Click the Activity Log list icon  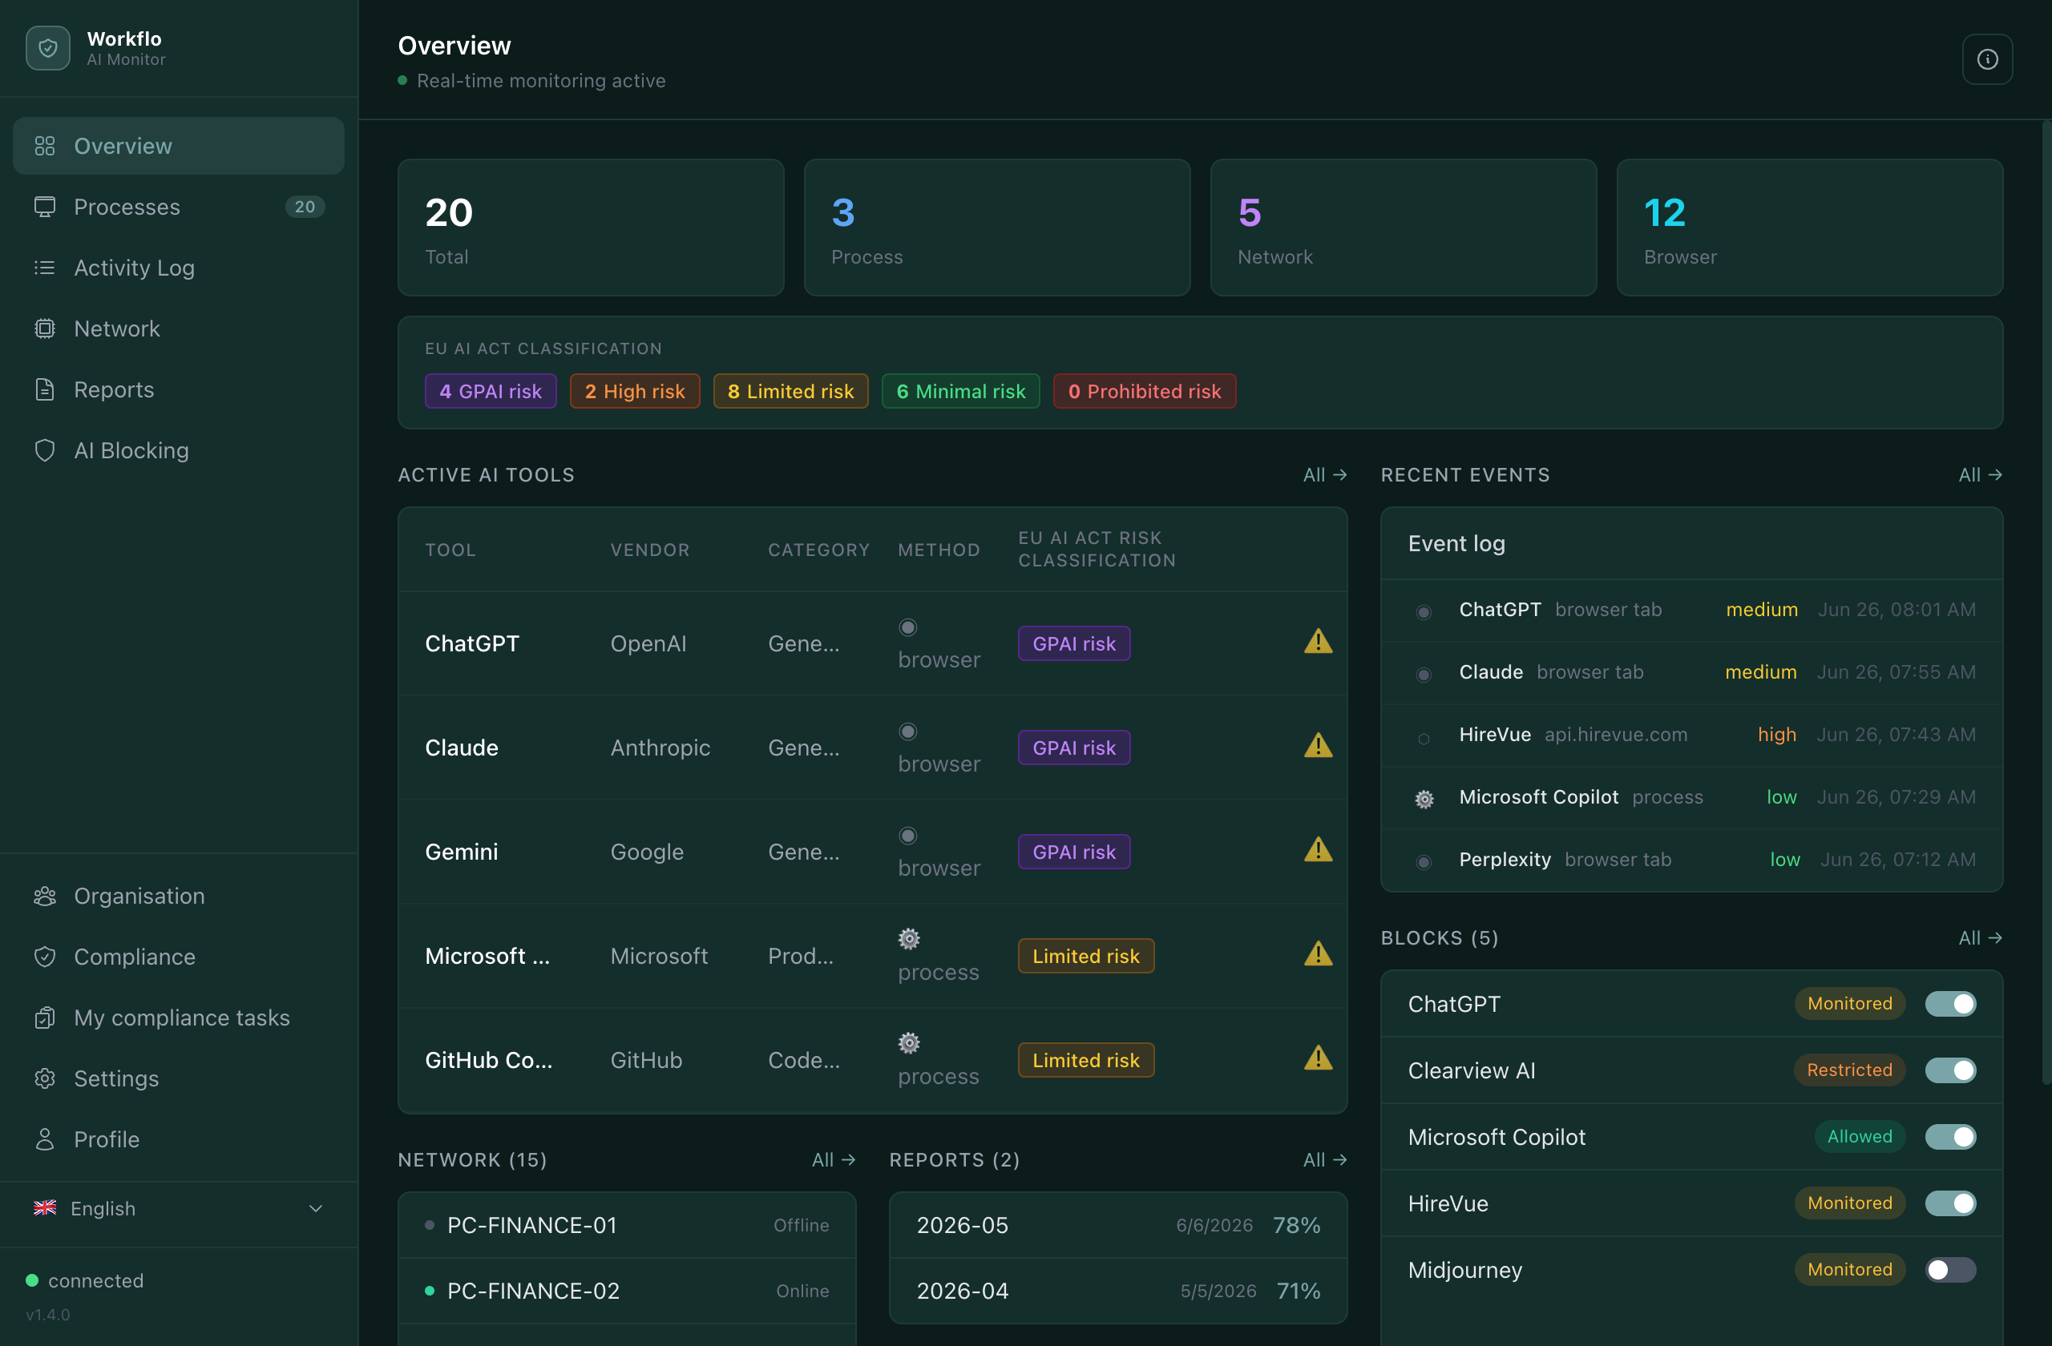click(x=45, y=268)
